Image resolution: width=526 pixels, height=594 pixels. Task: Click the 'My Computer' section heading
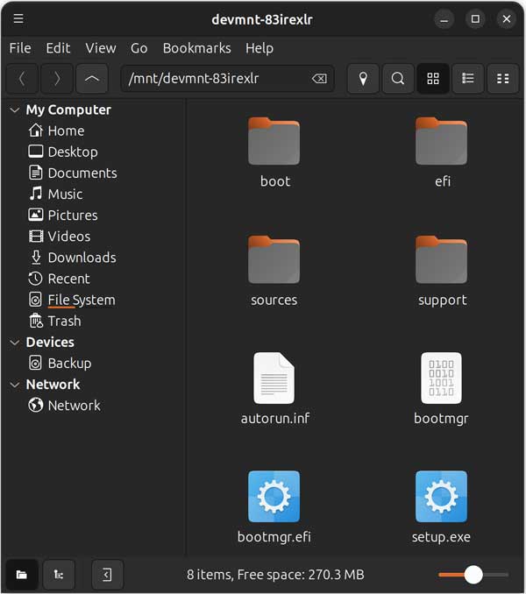point(68,110)
